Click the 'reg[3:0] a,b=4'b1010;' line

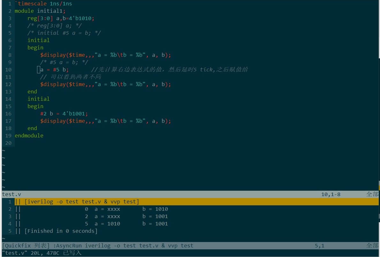61,18
